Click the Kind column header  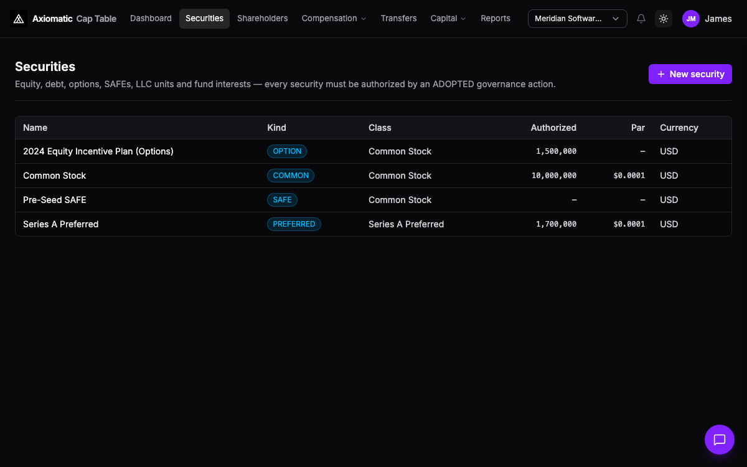[x=276, y=128]
